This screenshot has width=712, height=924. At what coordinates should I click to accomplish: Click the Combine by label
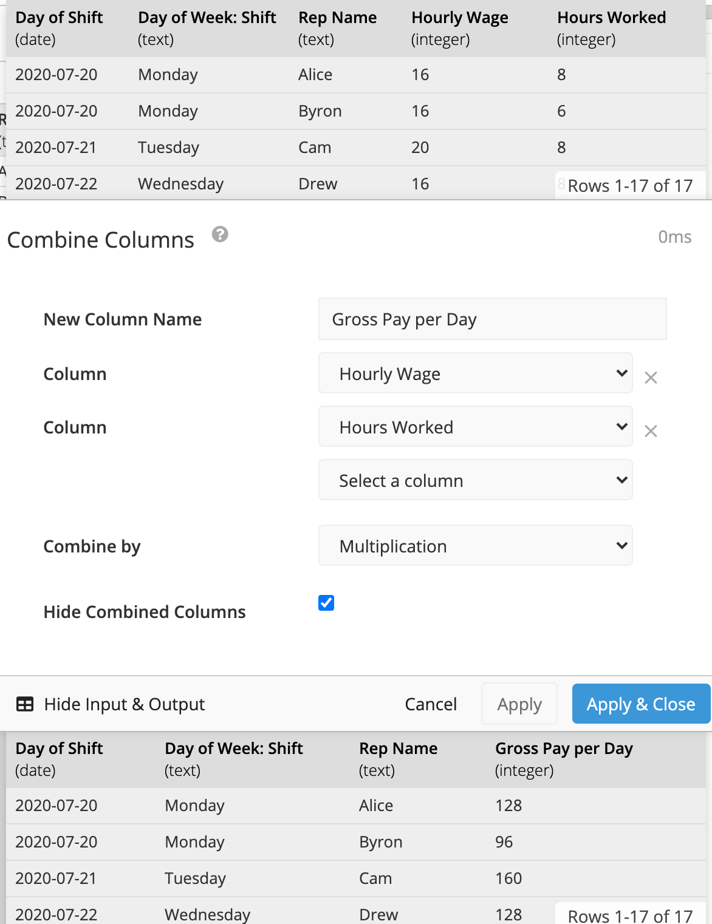pos(92,546)
